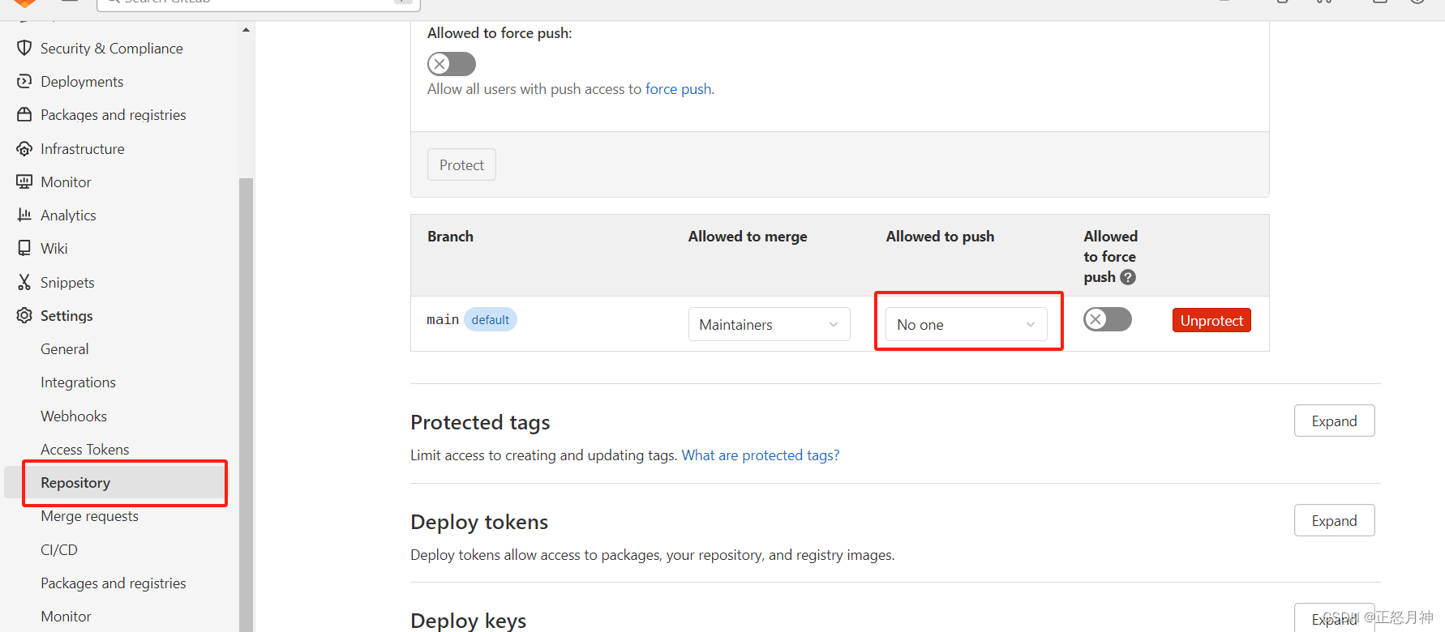This screenshot has height=632, width=1445.
Task: Click the force push help question icon
Action: (x=1128, y=277)
